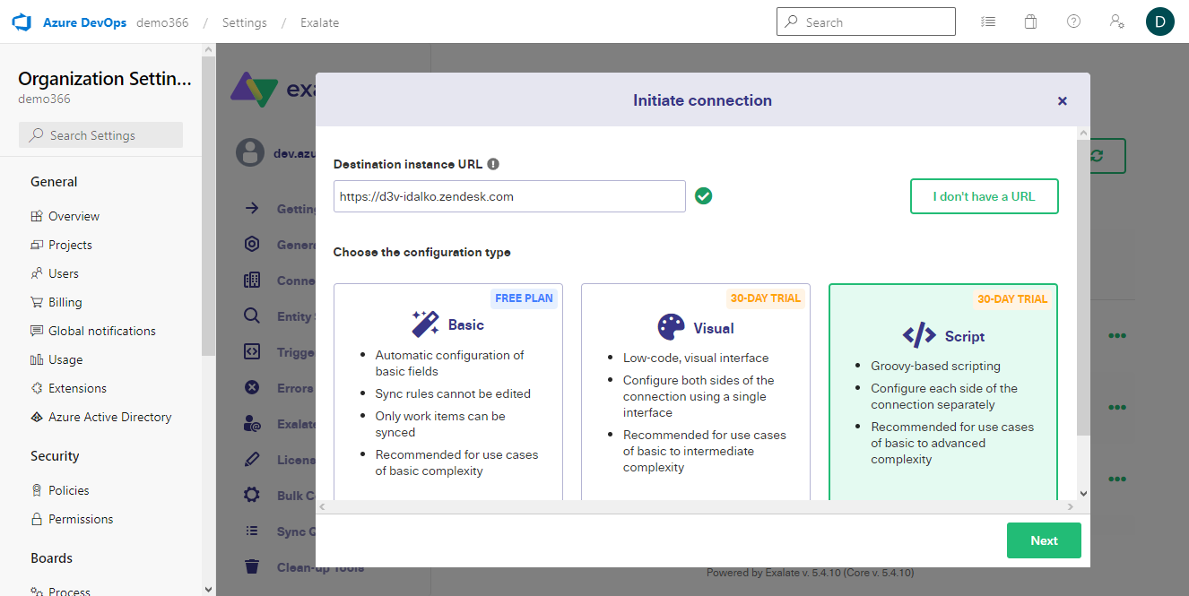Click the Exalate notifications user icon
The image size is (1189, 596).
coord(252,424)
